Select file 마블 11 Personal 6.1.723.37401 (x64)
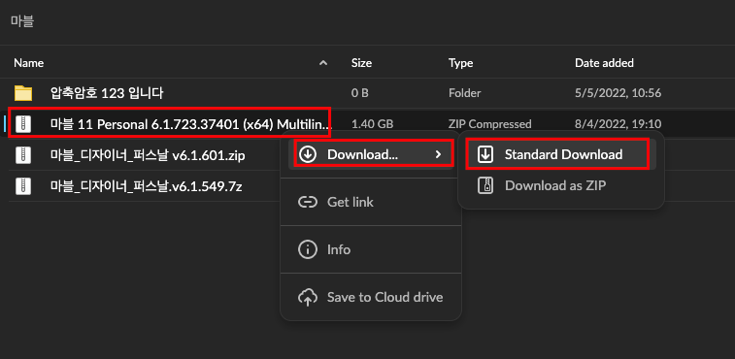The image size is (735, 359). pyautogui.click(x=191, y=124)
